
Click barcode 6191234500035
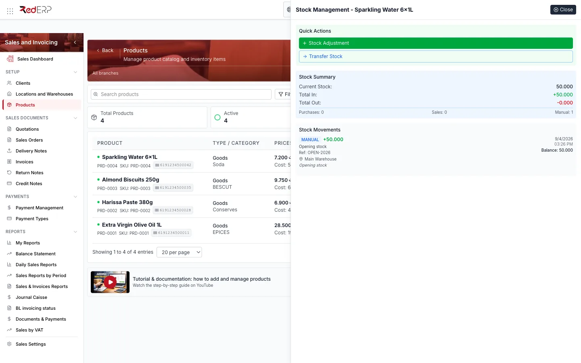173,188
